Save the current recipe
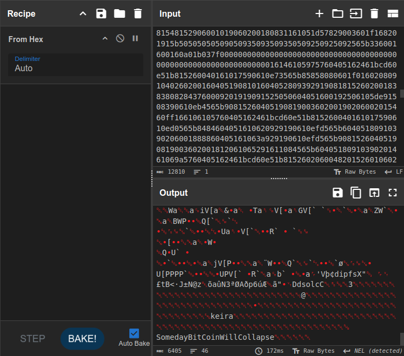This screenshot has width=404, height=356. coord(101,13)
